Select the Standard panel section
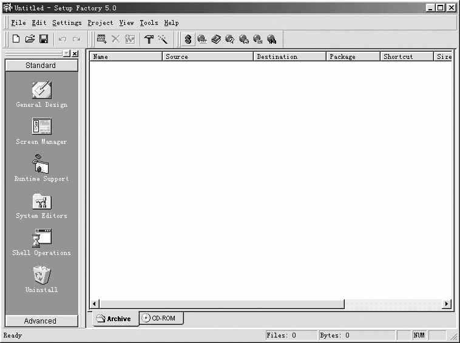Image resolution: width=460 pixels, height=343 pixels. (x=41, y=66)
